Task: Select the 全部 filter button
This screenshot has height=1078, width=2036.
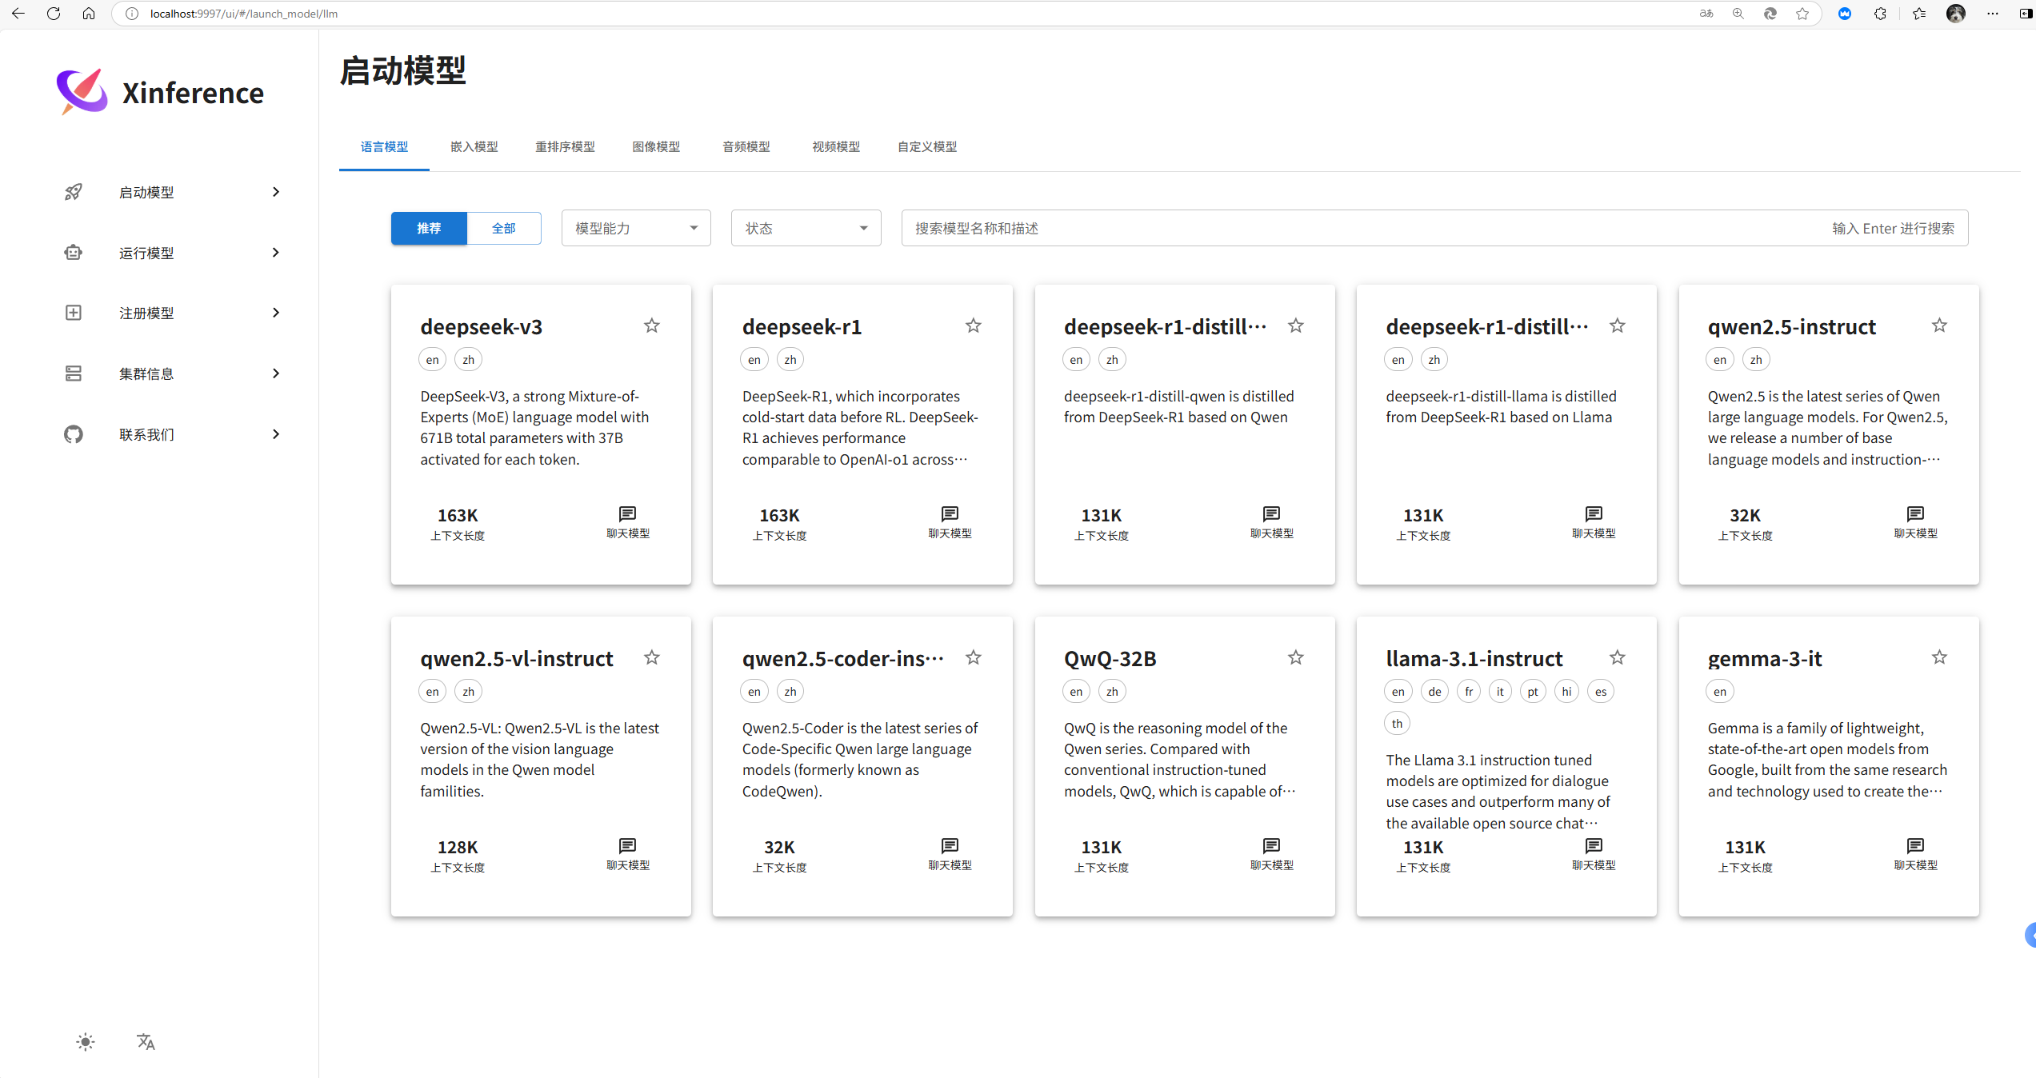Action: (503, 229)
